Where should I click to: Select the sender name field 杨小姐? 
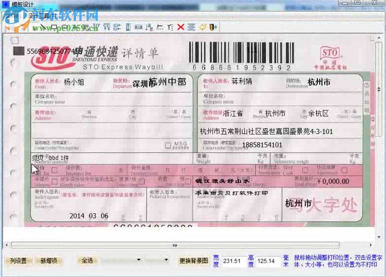(x=74, y=82)
